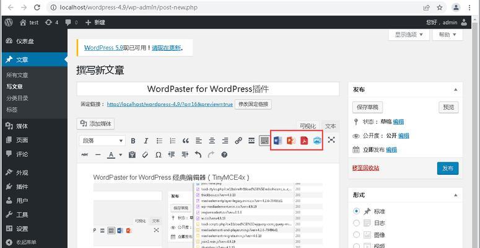Insert a bulleted list
480x248 pixels.
(x=160, y=141)
